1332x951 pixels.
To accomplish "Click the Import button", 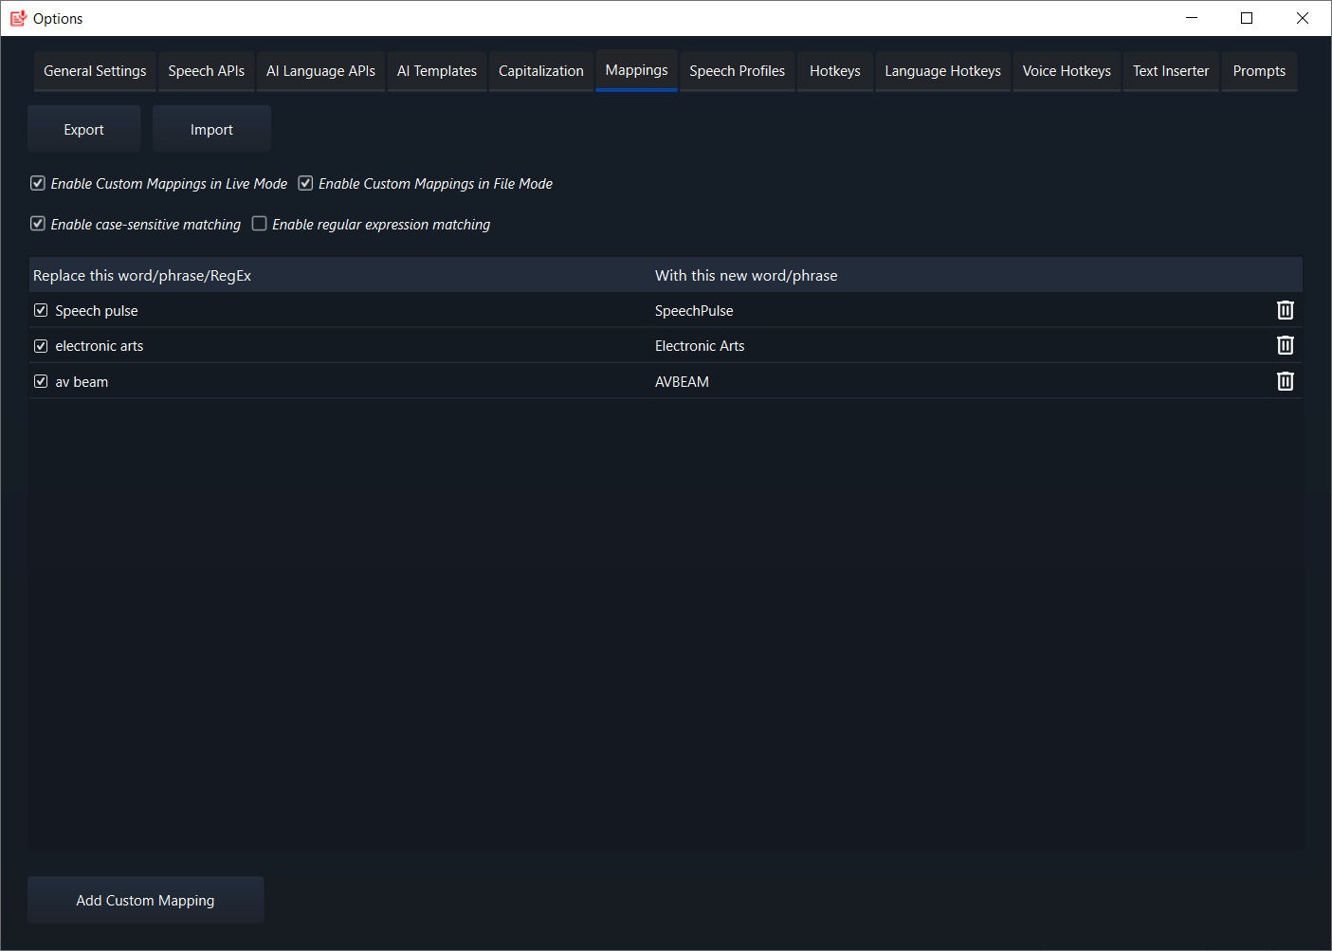I will coord(211,128).
